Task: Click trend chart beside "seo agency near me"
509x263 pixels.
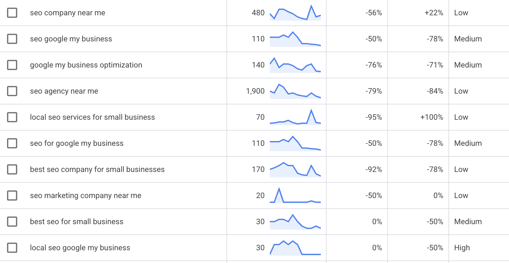Action: click(x=295, y=91)
